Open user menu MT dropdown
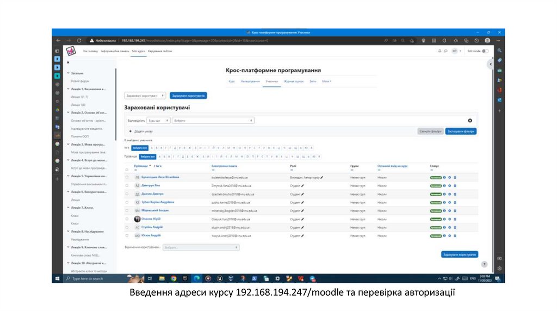The width and height of the screenshot is (557, 312). pyautogui.click(x=456, y=51)
